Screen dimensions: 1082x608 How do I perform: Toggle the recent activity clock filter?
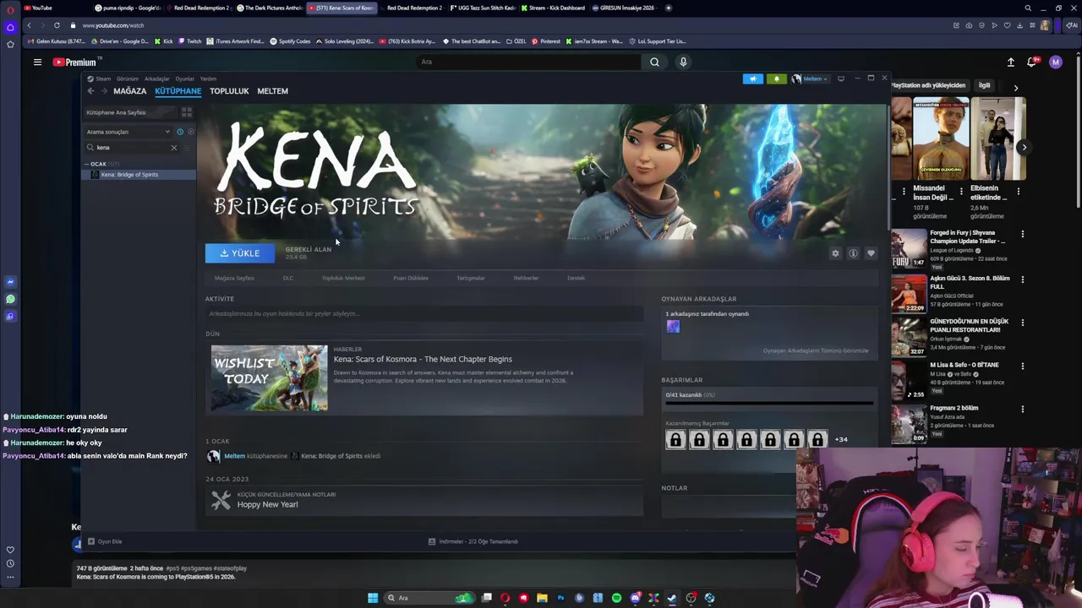click(x=180, y=132)
